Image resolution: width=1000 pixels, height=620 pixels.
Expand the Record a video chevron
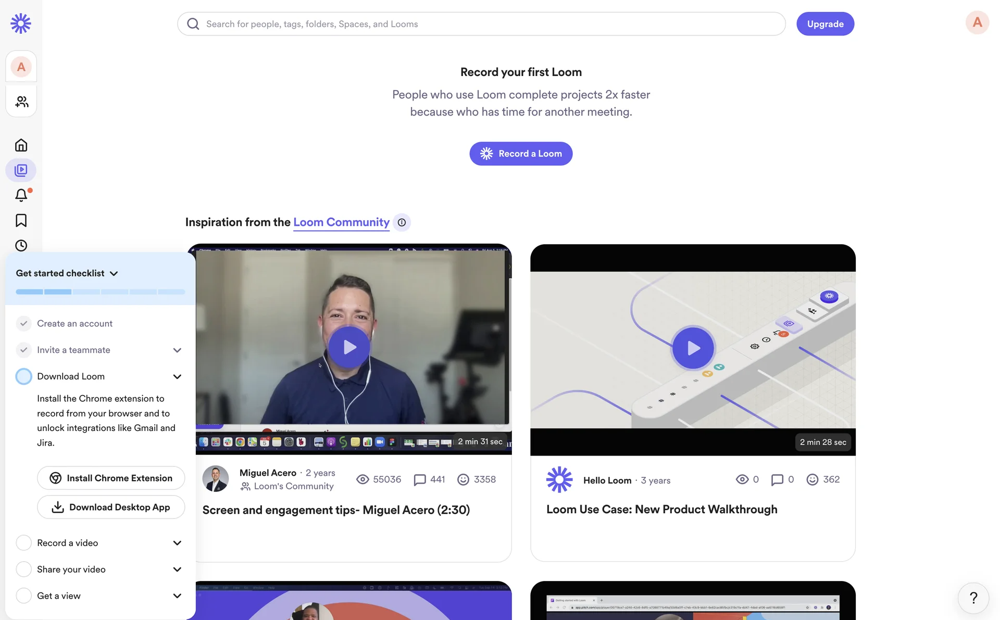click(177, 543)
